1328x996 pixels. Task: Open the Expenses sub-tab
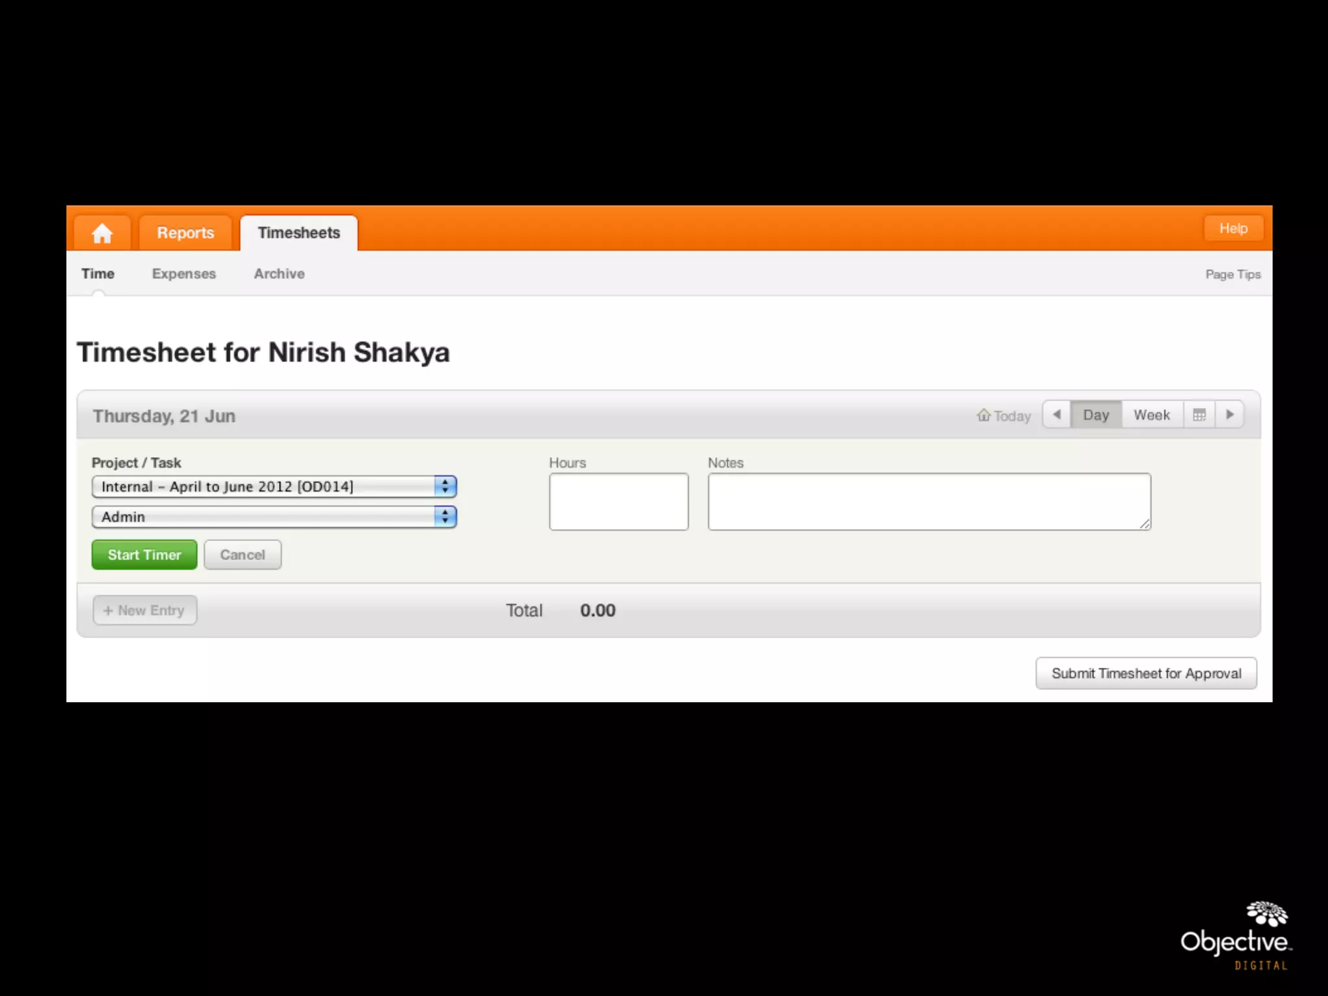(x=184, y=274)
